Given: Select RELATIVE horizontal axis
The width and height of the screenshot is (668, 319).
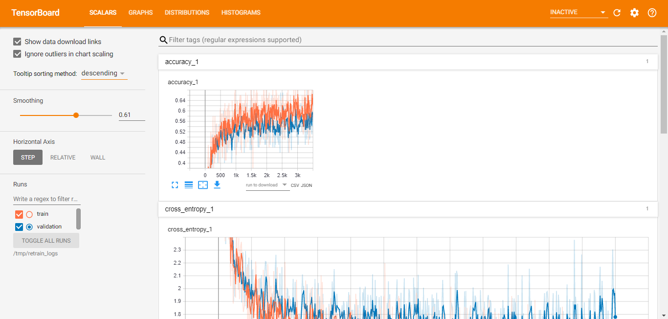Looking at the screenshot, I should pyautogui.click(x=63, y=158).
